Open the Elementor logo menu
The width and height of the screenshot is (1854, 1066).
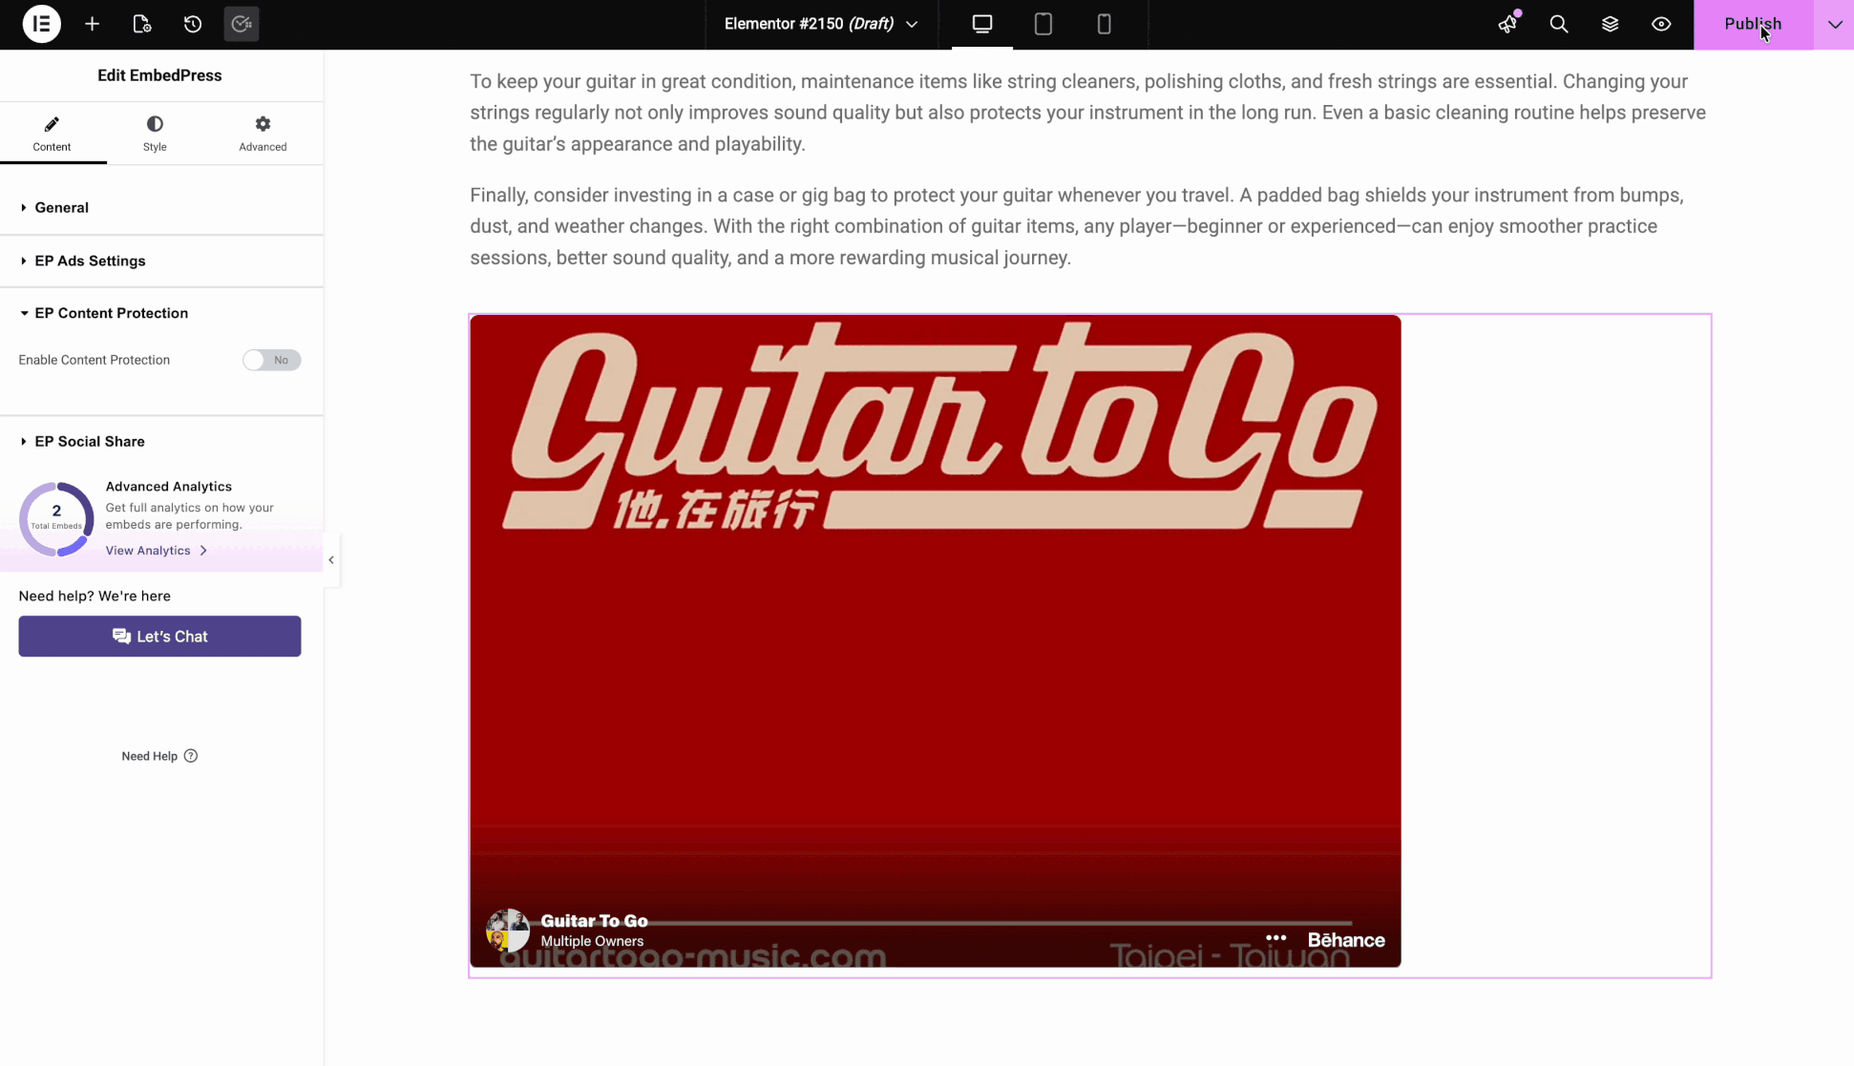42,24
